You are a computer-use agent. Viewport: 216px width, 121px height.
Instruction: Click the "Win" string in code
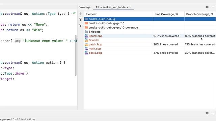(37, 30)
